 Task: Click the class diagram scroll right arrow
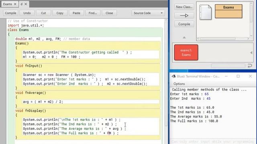pos(248,39)
